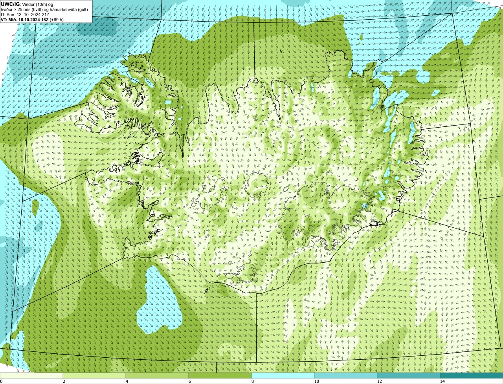Click the dark green 6–8 legend swatch
The width and height of the screenshot is (503, 384).
(220, 375)
